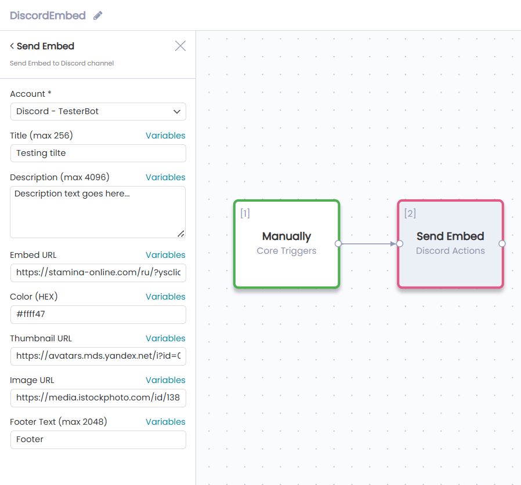
Task: Click the pencil icon to rename DiscordEmbed workflow
Action: [x=97, y=15]
